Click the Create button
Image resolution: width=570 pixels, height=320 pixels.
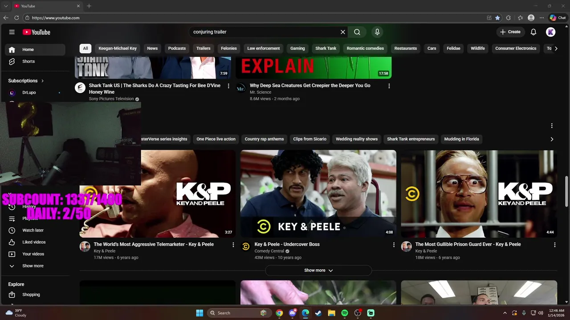click(510, 32)
